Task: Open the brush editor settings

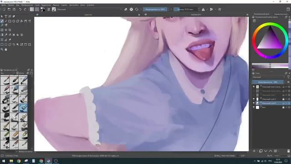Action: tap(49, 9)
